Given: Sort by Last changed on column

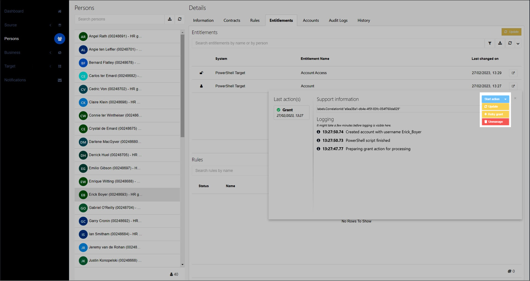Looking at the screenshot, I should pyautogui.click(x=485, y=59).
